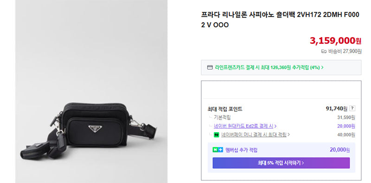Click the 멤버십 추가 적립 label
Viewport: 371px width, 183px height.
pos(241,150)
